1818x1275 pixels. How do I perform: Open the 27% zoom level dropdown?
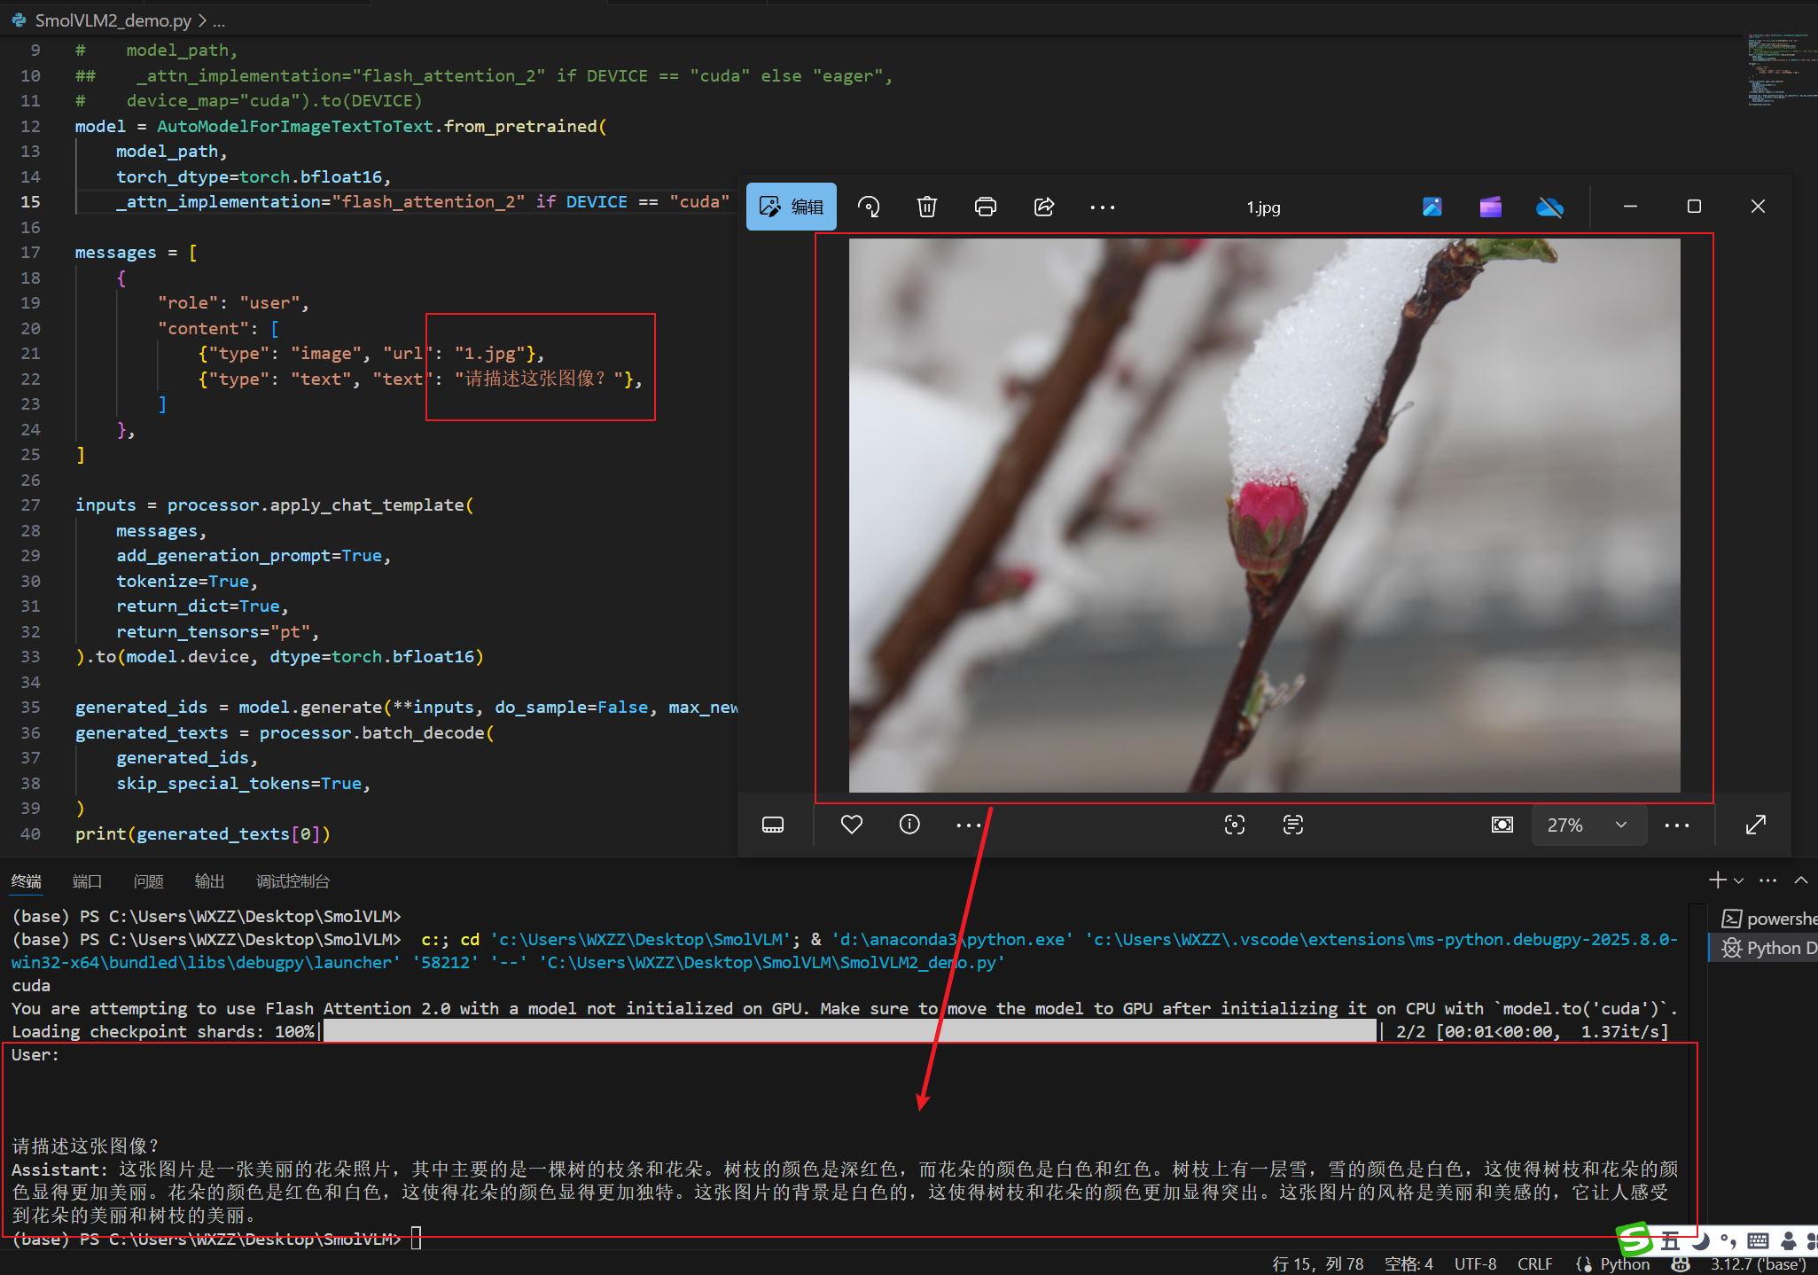(1588, 825)
